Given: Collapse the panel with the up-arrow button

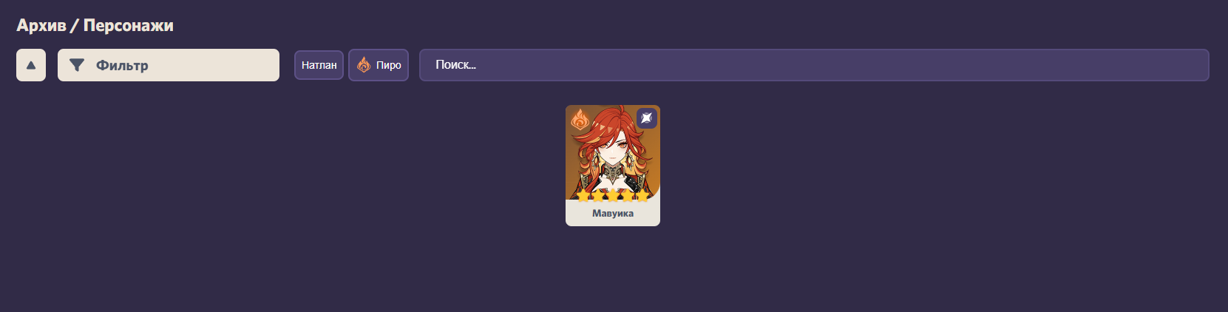Looking at the screenshot, I should 31,65.
